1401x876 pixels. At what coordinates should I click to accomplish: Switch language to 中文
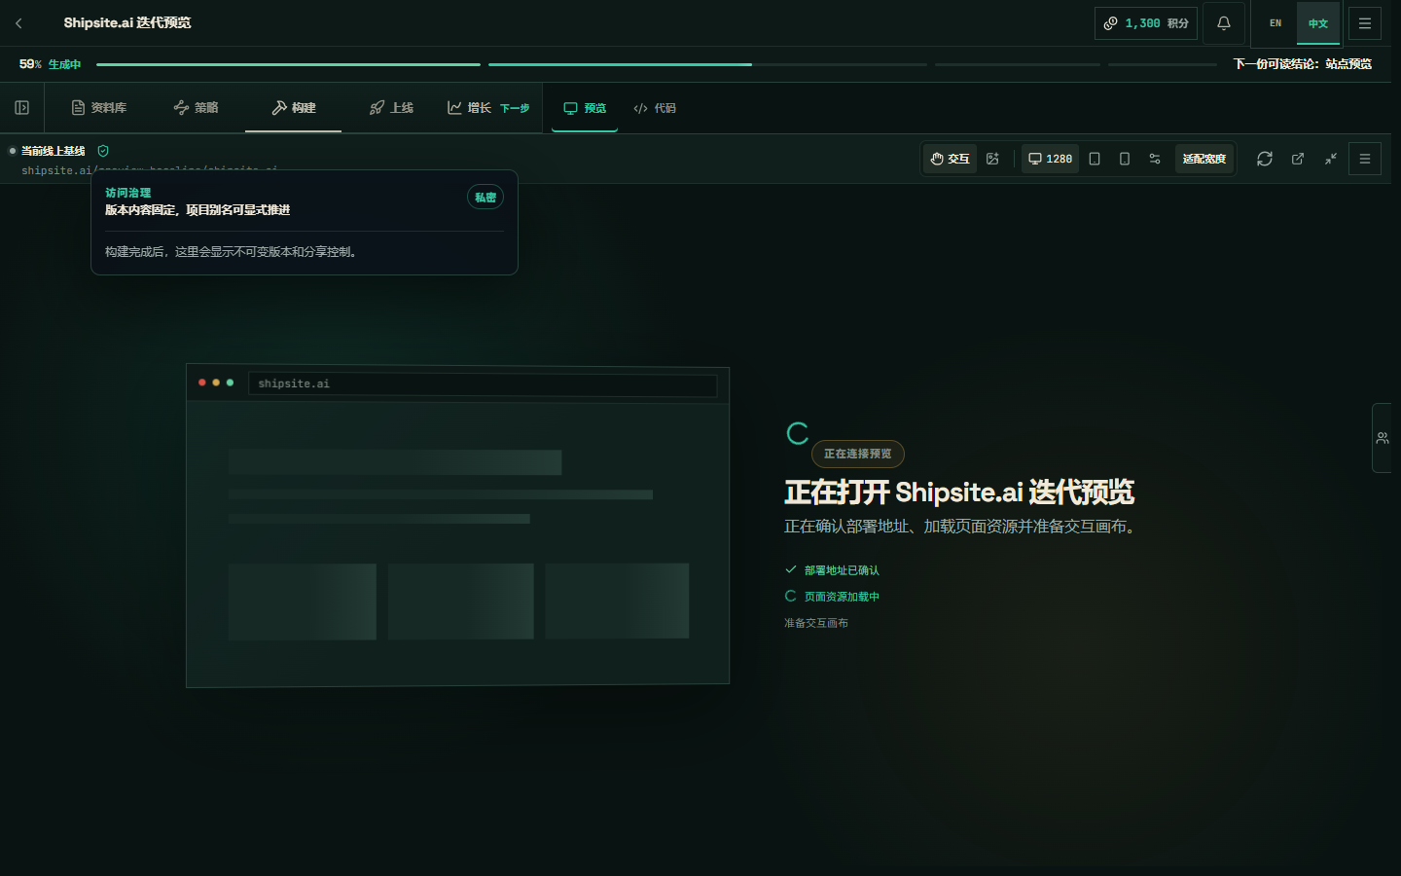[x=1318, y=23]
